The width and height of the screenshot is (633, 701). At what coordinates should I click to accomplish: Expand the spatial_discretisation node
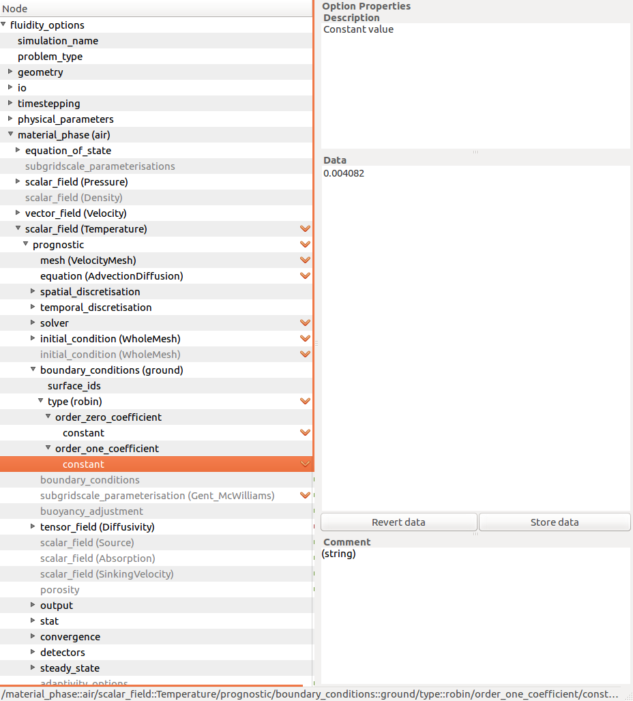point(33,291)
